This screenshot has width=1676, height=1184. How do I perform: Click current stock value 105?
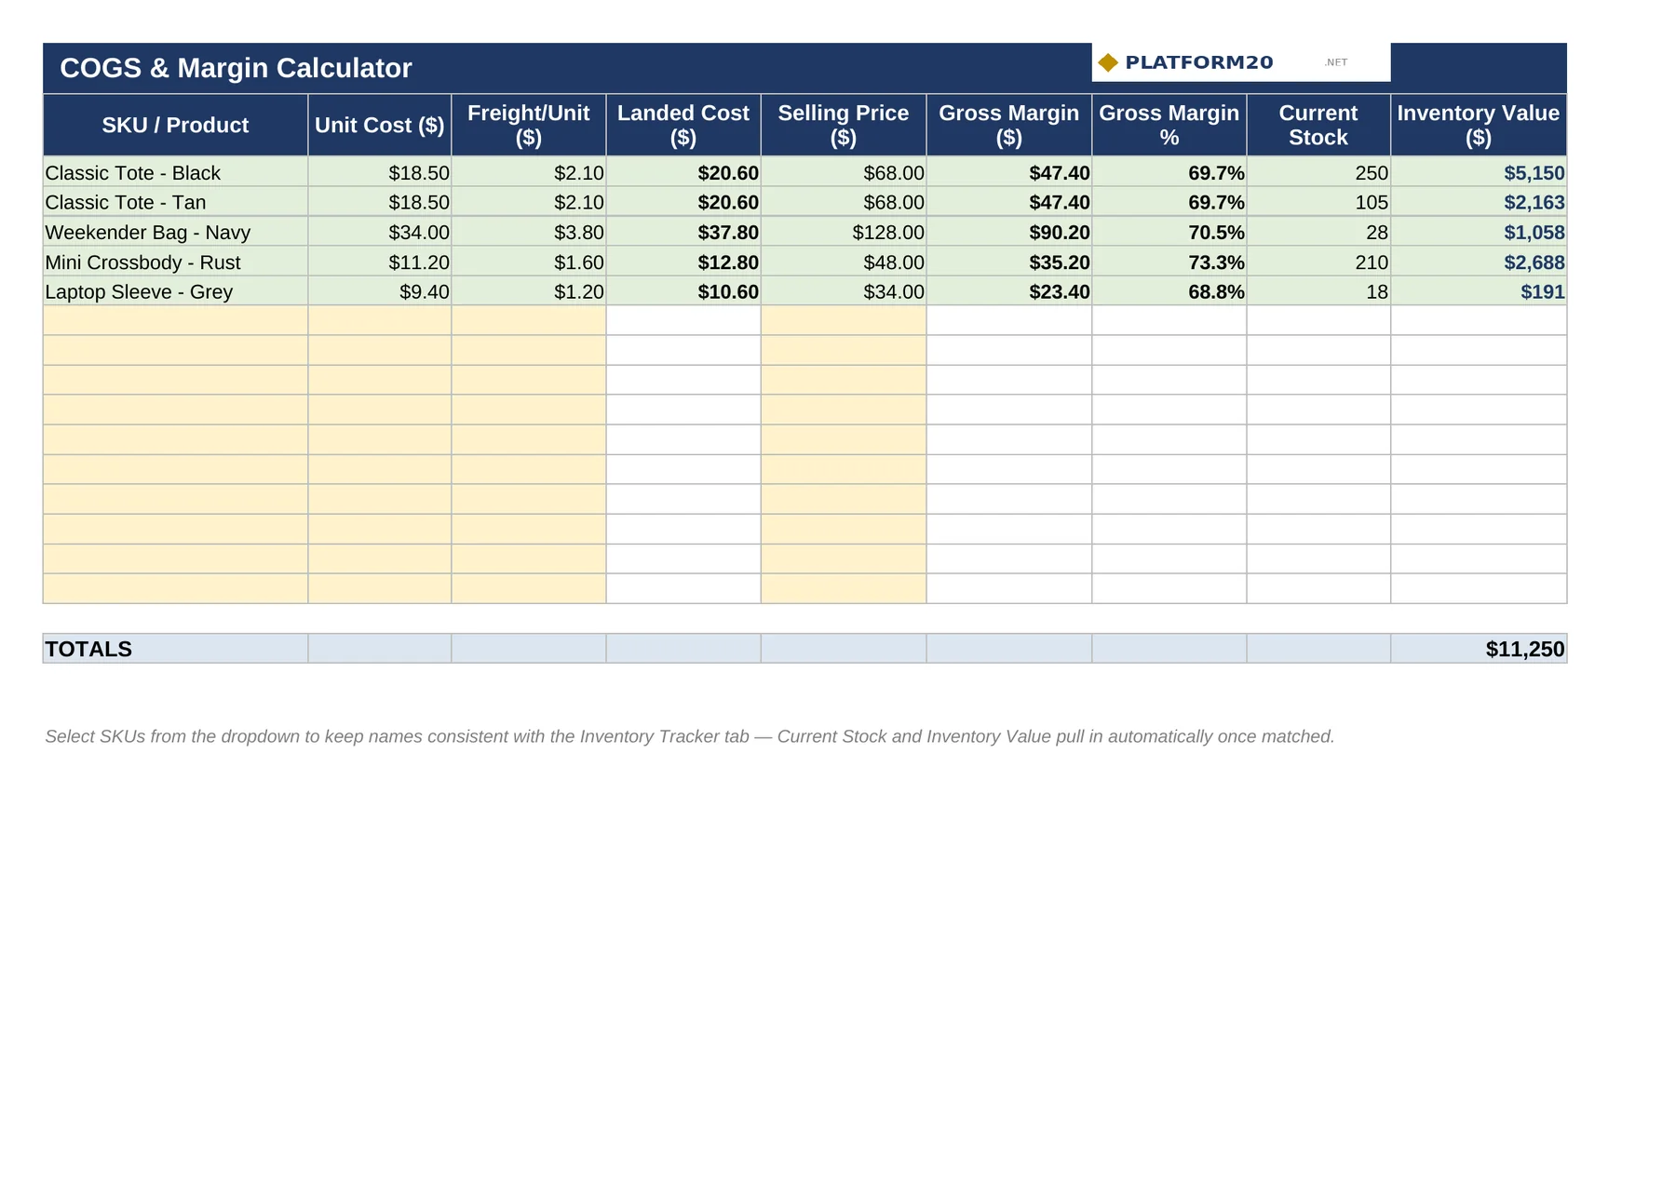pos(1318,202)
